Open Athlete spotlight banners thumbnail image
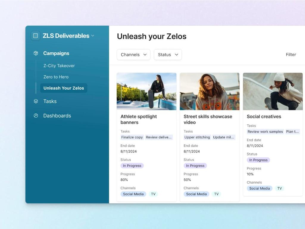Screen dimensions: 305x229 (x=146, y=91)
